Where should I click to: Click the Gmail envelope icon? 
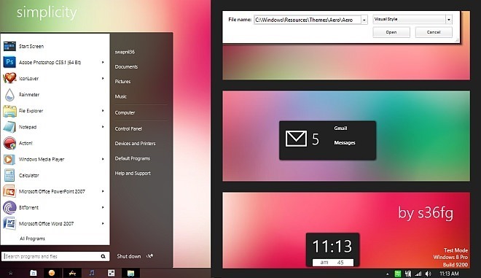296,139
